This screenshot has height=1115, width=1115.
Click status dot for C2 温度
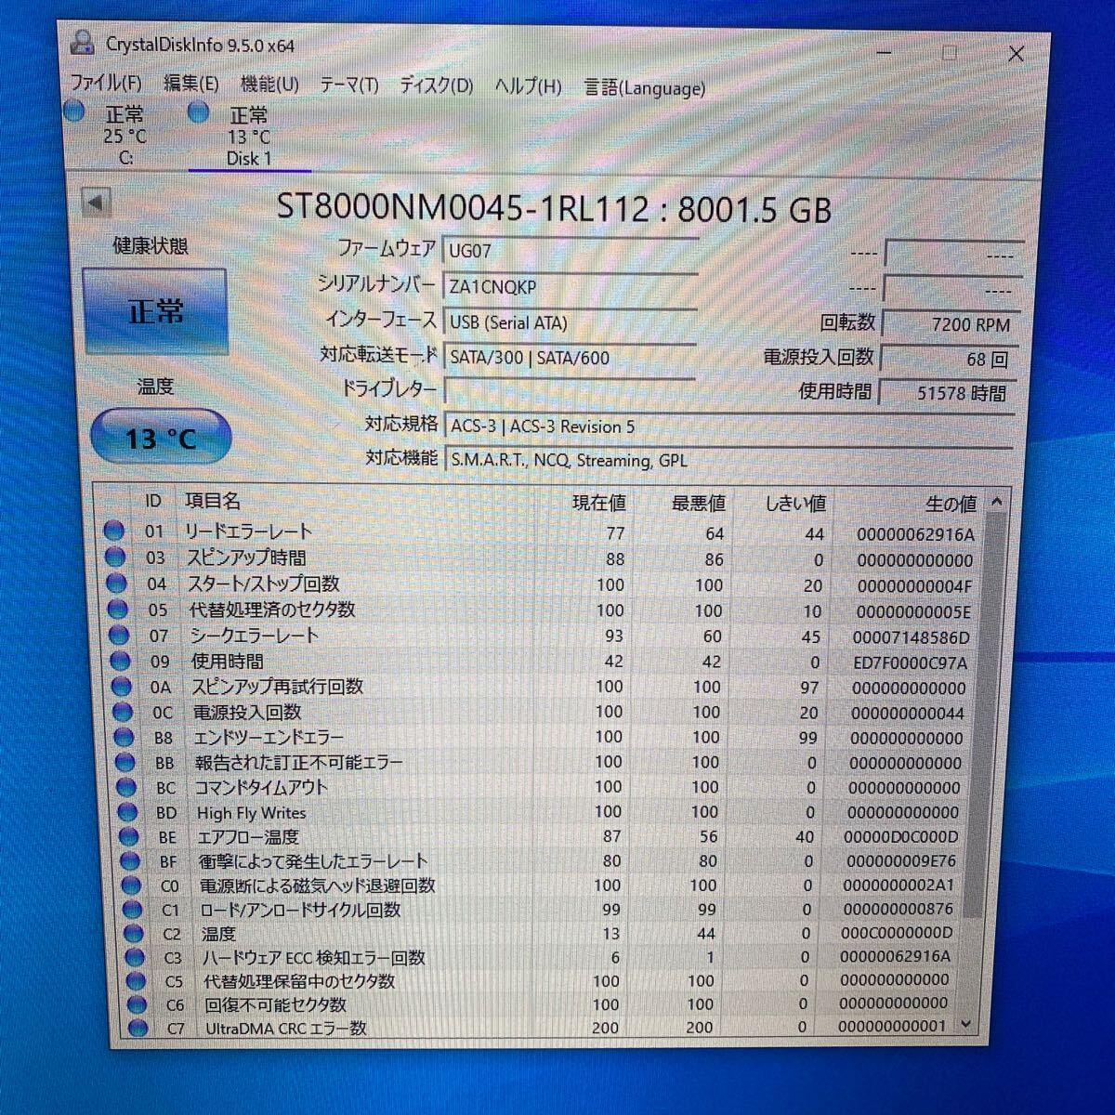pyautogui.click(x=134, y=933)
